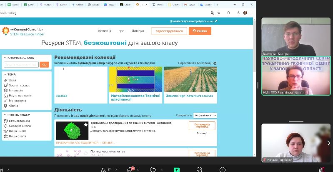Image resolution: width=333 pixels, height=172 pixels.
Task: Collapse the КЛЮЧОВІ СЛОВА section
Action: coord(5,58)
